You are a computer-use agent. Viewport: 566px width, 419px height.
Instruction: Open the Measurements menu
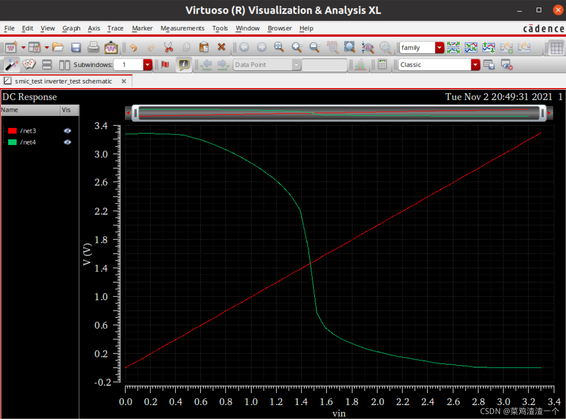coord(183,28)
